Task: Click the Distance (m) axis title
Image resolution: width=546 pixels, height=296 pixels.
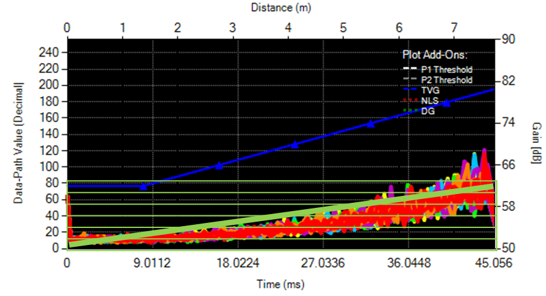Action: (281, 8)
